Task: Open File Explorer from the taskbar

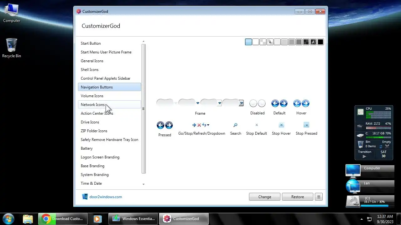Action: point(28,219)
